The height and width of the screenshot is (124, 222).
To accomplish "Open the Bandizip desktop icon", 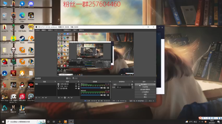I will (x=22, y=5).
